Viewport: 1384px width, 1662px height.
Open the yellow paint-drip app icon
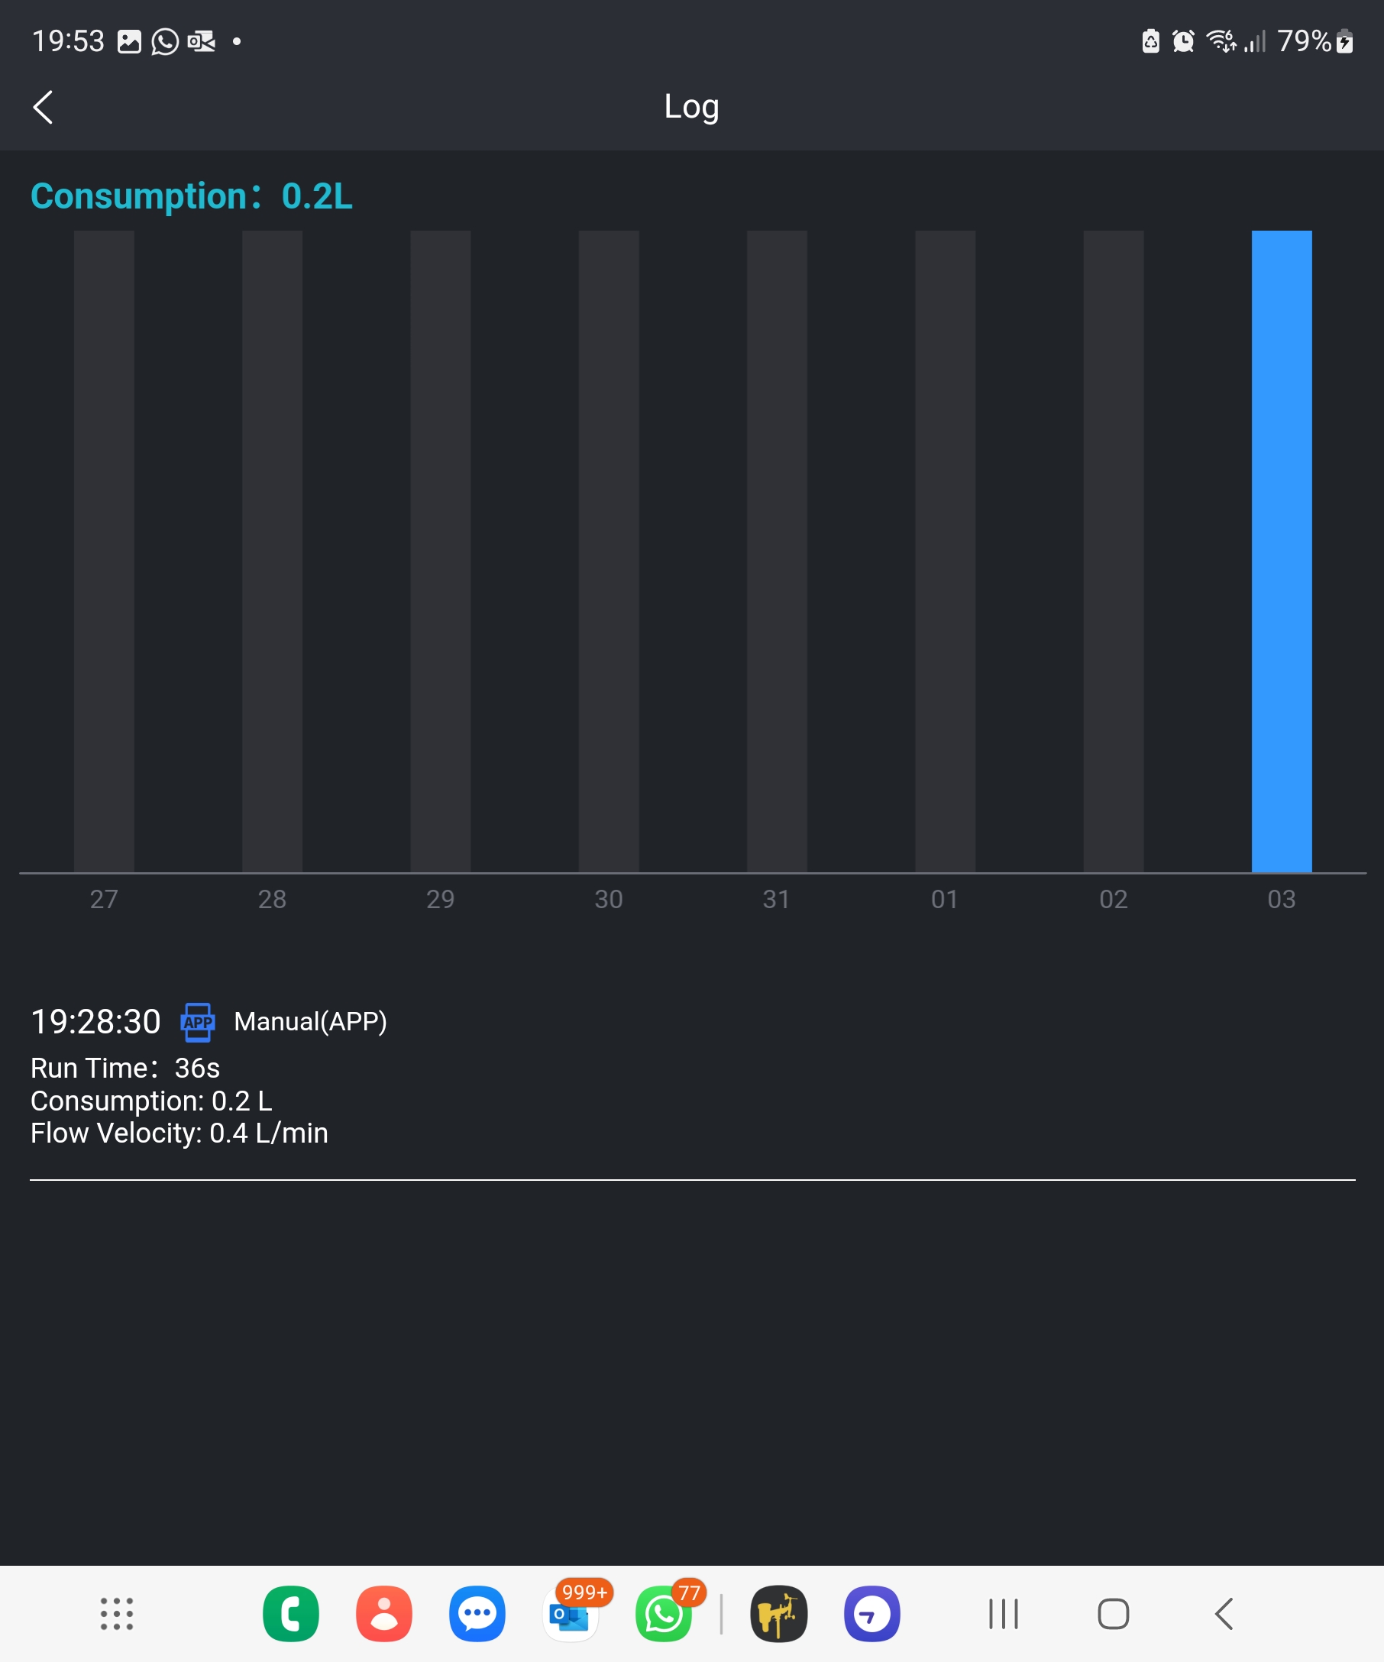pyautogui.click(x=778, y=1614)
